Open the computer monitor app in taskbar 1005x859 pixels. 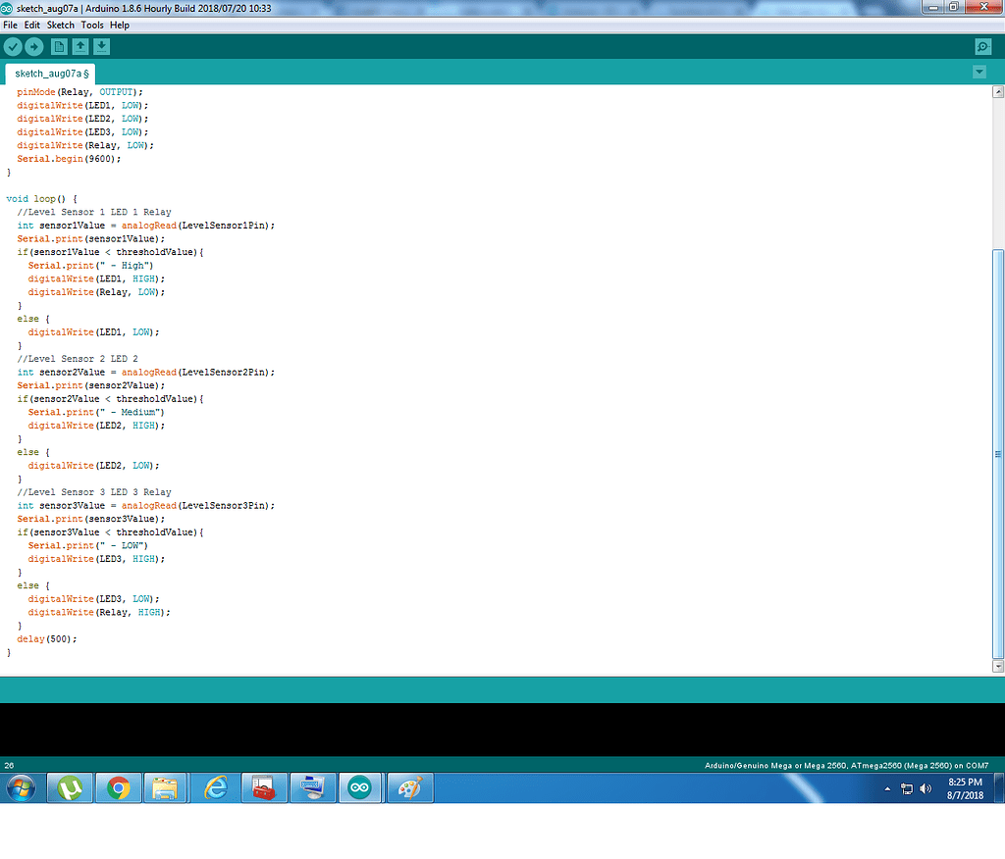coord(313,787)
